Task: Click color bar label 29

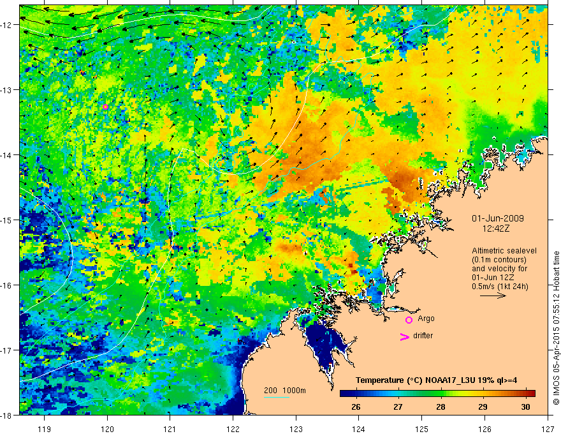Action: tap(483, 407)
